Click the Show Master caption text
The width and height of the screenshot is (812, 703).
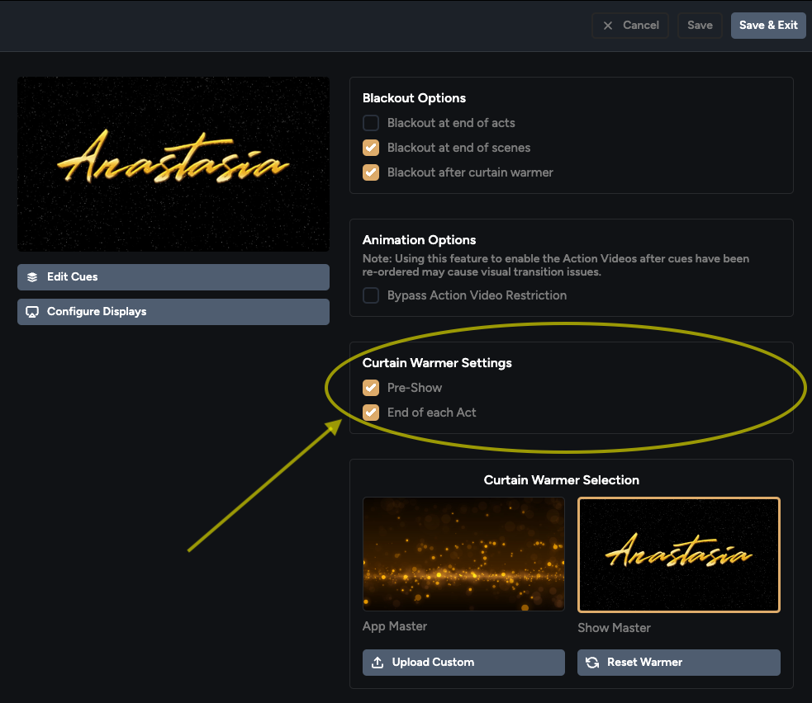pyautogui.click(x=615, y=628)
